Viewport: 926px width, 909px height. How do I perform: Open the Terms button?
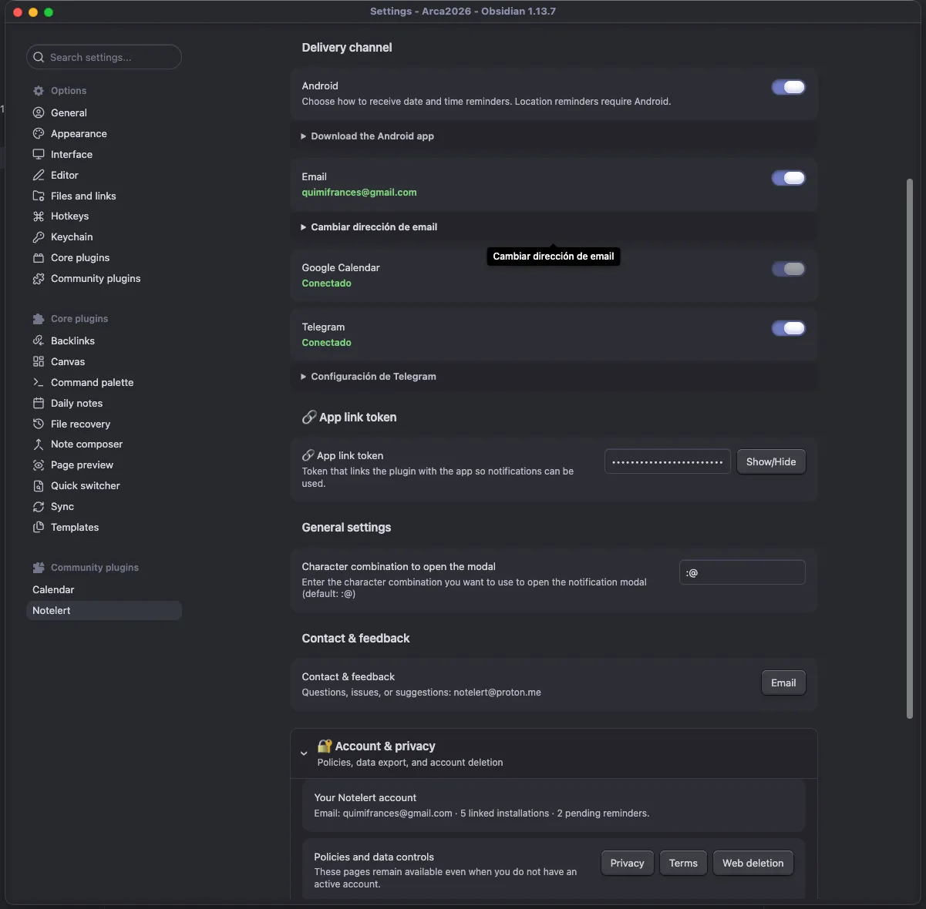point(683,863)
